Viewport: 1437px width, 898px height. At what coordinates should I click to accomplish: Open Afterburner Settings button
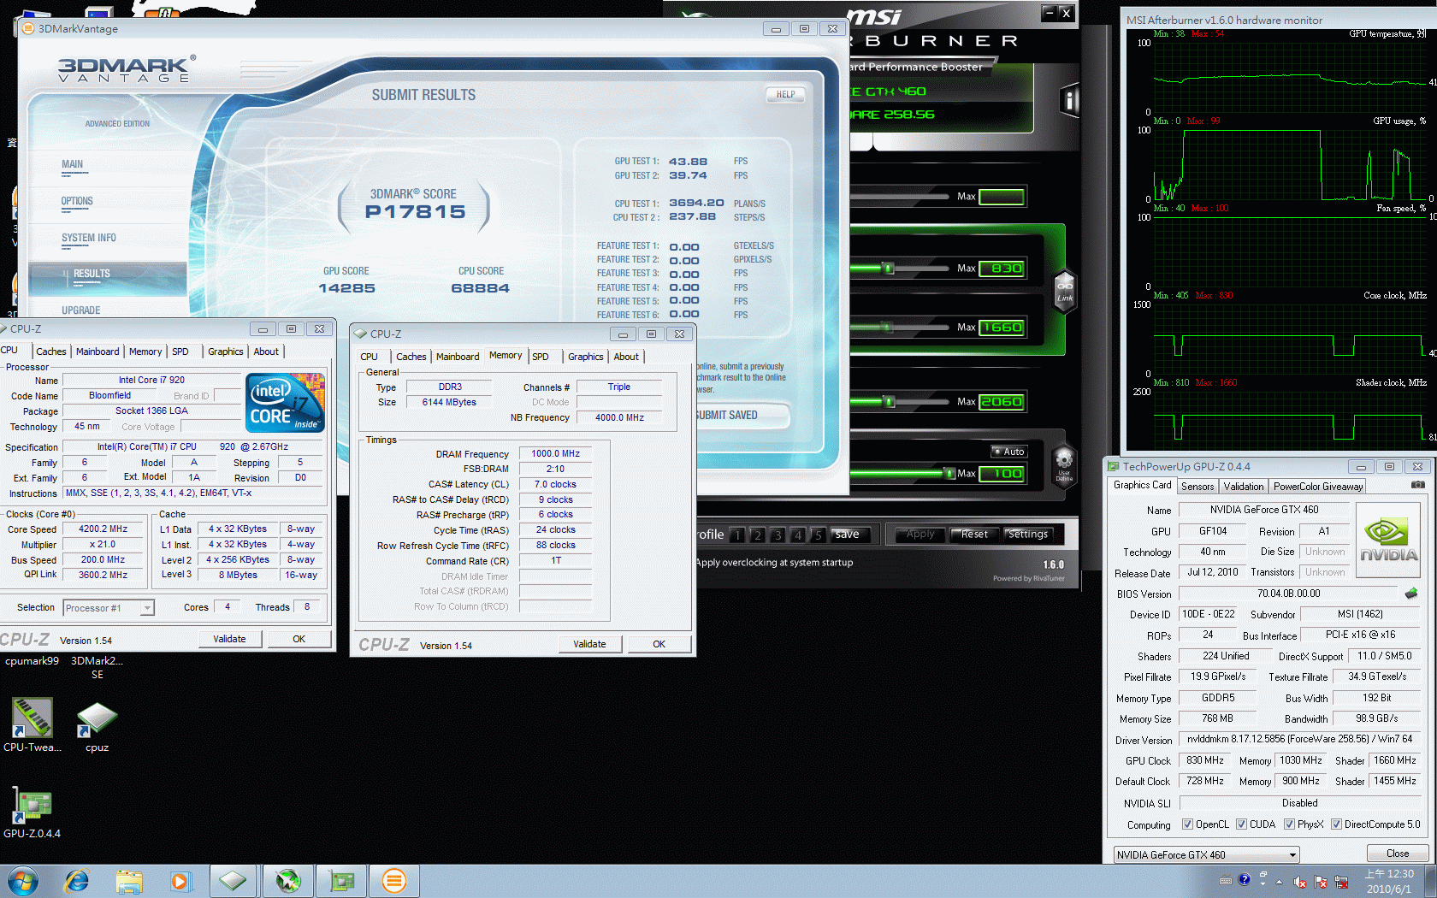pyautogui.click(x=1028, y=535)
